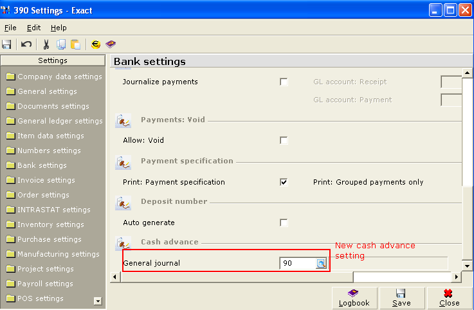Click the Logbook button
The height and width of the screenshot is (310, 474).
[354, 298]
